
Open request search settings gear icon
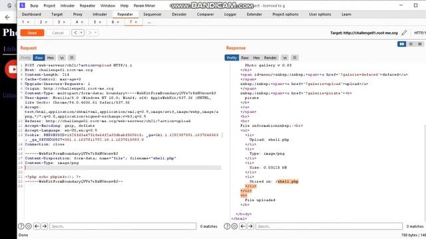(x=29, y=226)
